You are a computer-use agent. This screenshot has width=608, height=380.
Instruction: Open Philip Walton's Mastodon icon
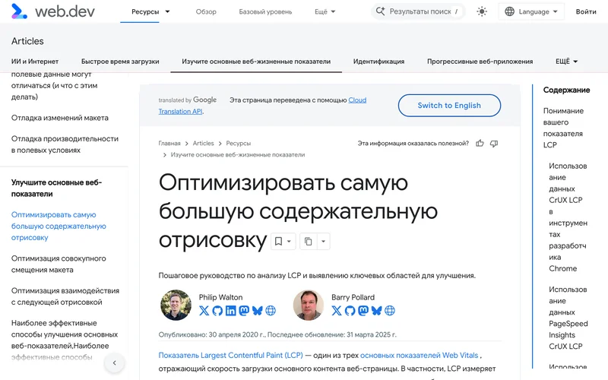(x=244, y=311)
